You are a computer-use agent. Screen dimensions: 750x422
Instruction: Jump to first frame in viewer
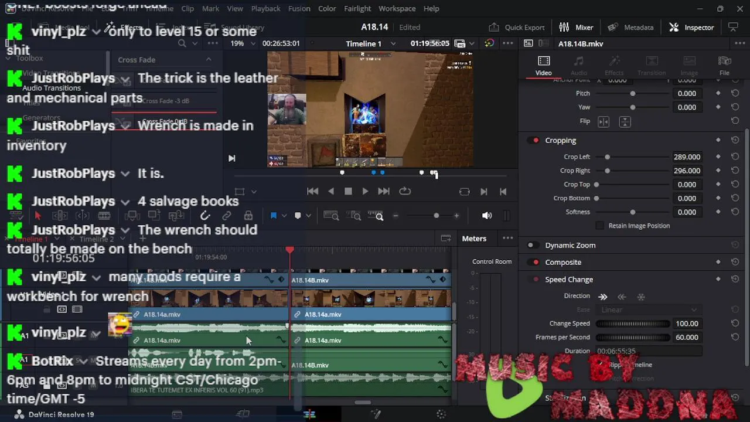point(312,191)
